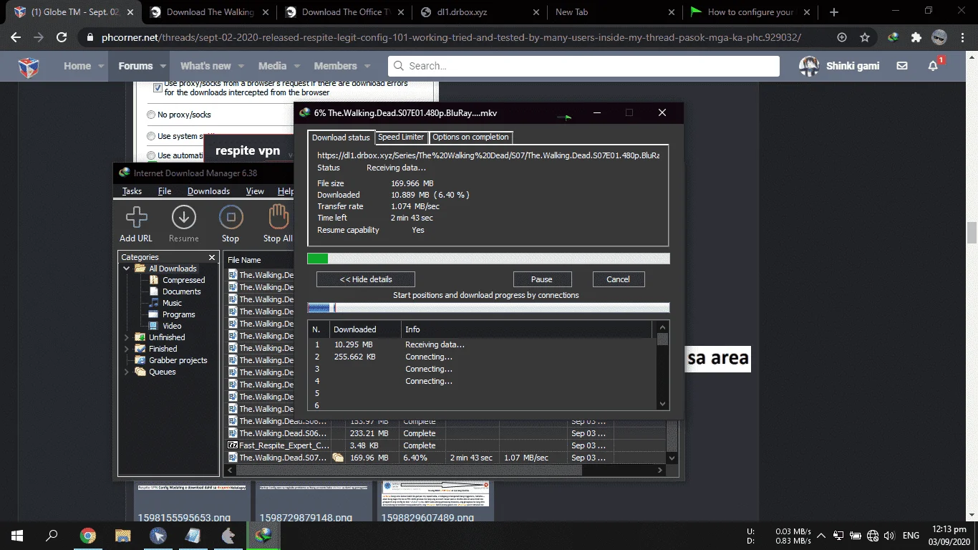Viewport: 978px width, 550px height.
Task: Select the Download status tab
Action: click(x=342, y=137)
